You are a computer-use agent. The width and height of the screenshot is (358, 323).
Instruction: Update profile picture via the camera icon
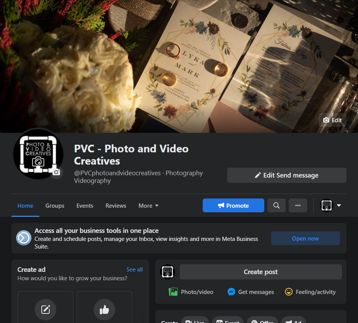point(56,172)
